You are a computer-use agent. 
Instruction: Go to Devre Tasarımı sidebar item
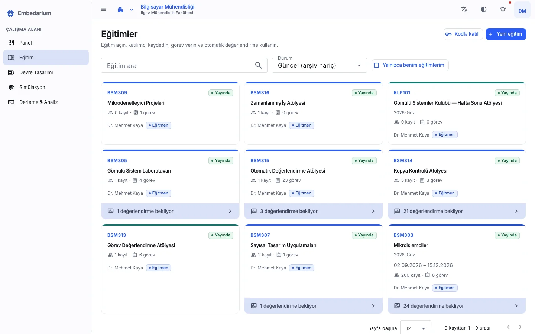click(46, 72)
